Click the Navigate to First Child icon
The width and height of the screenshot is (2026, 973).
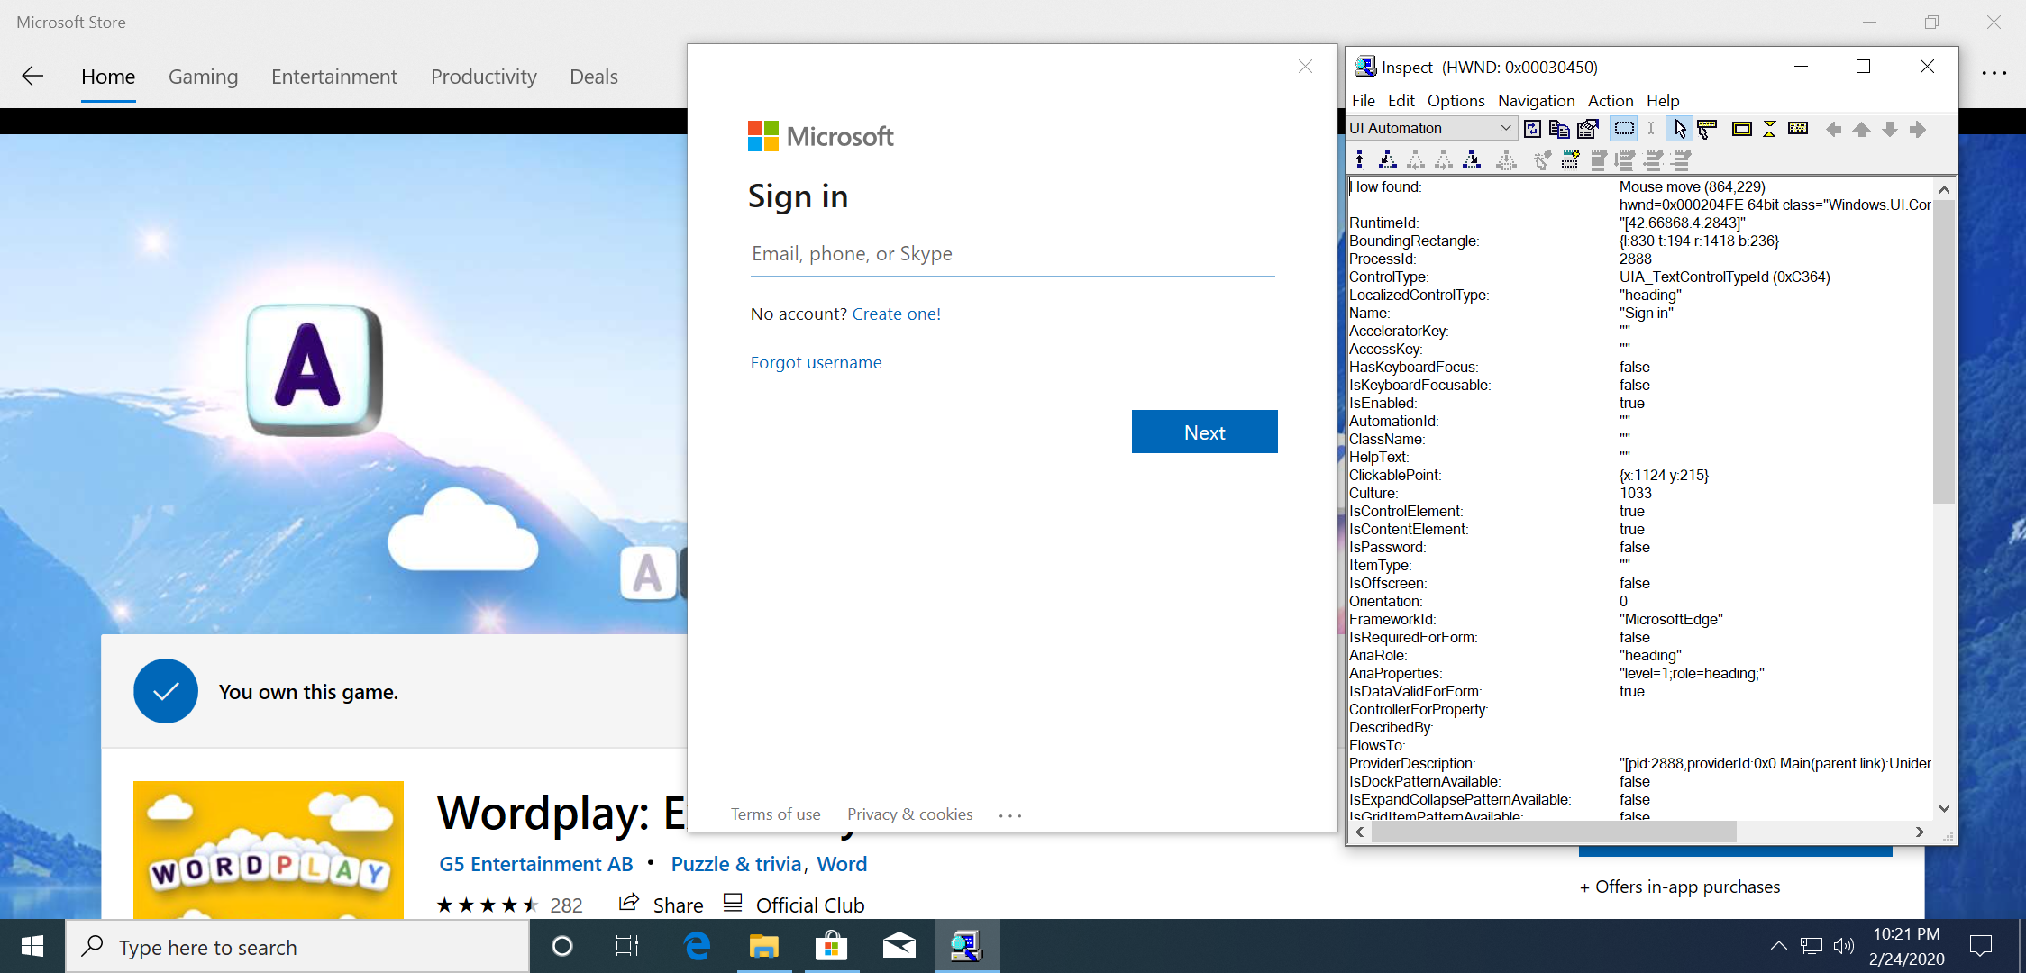point(1388,160)
